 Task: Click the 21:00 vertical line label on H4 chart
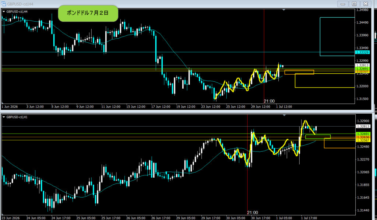pos(269,101)
